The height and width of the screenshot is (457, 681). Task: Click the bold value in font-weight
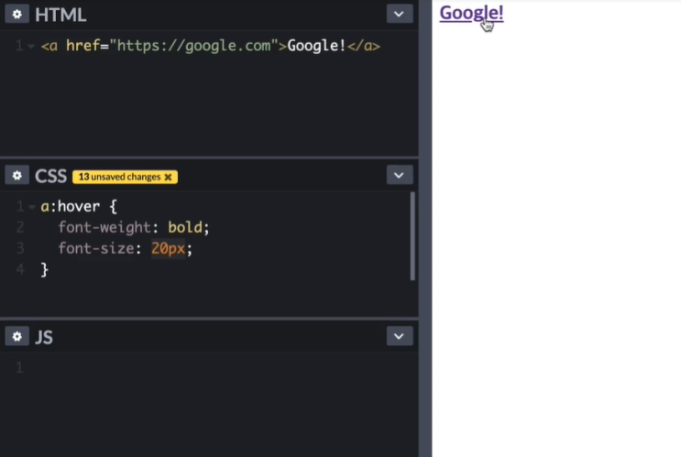pyautogui.click(x=185, y=227)
